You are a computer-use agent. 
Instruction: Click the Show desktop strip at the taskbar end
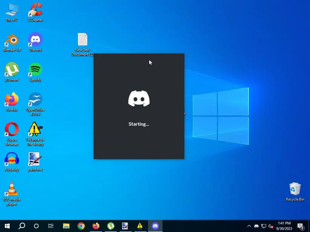coord(309,226)
